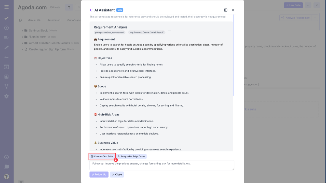
Task: Expand 'Airport Transfer Search Results'
Action: (x=22, y=43)
